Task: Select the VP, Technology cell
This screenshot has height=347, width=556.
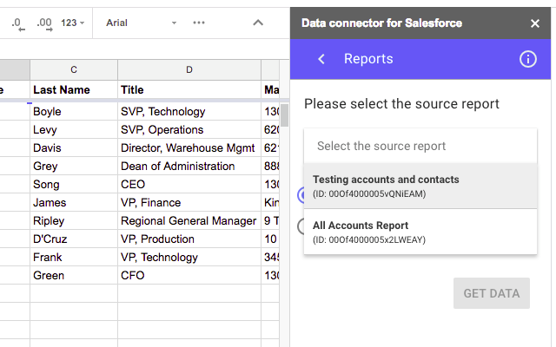Action: 189,258
